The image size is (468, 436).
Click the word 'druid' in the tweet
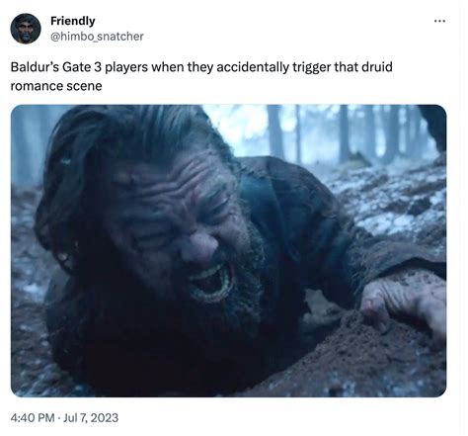[x=377, y=67]
